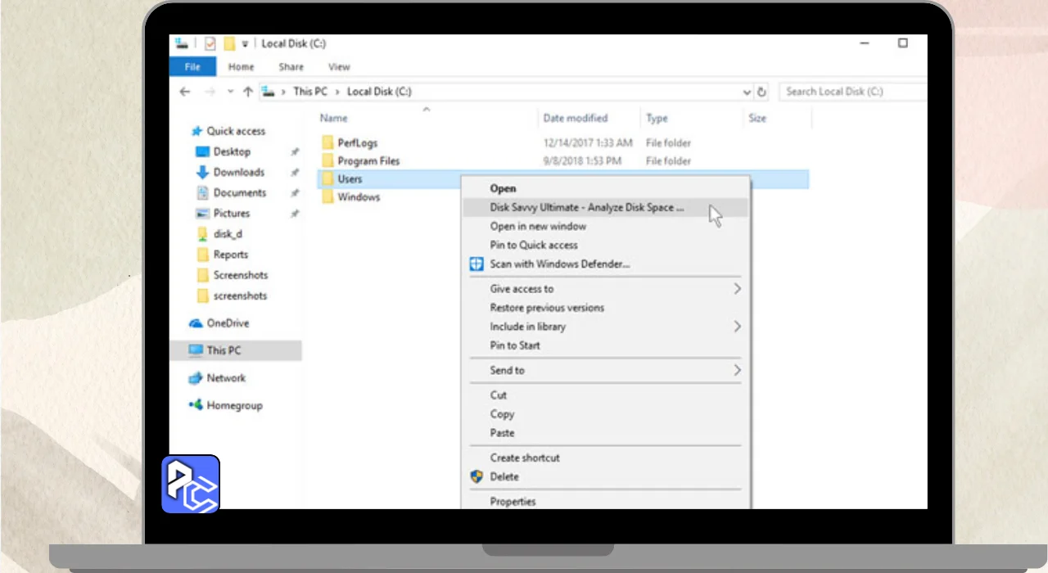Click the Up one level arrow
Image resolution: width=1048 pixels, height=573 pixels.
[247, 92]
